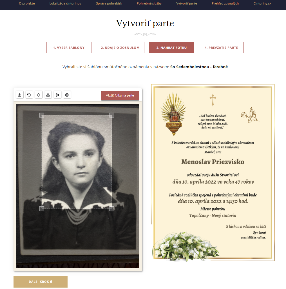The image size is (286, 289).
Task: Rotate the photo counterclockwise
Action: click(x=29, y=95)
